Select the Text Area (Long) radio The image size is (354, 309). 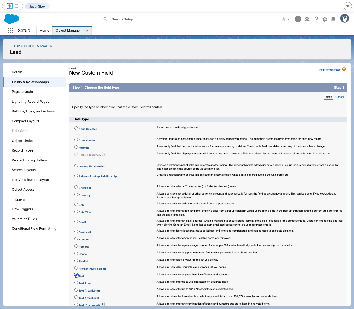tap(76, 290)
